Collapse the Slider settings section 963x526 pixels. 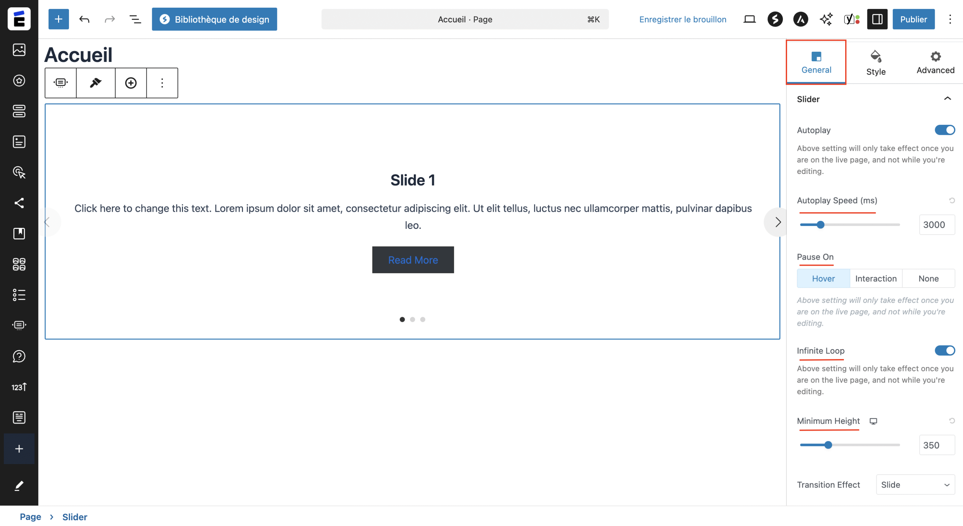pos(948,98)
